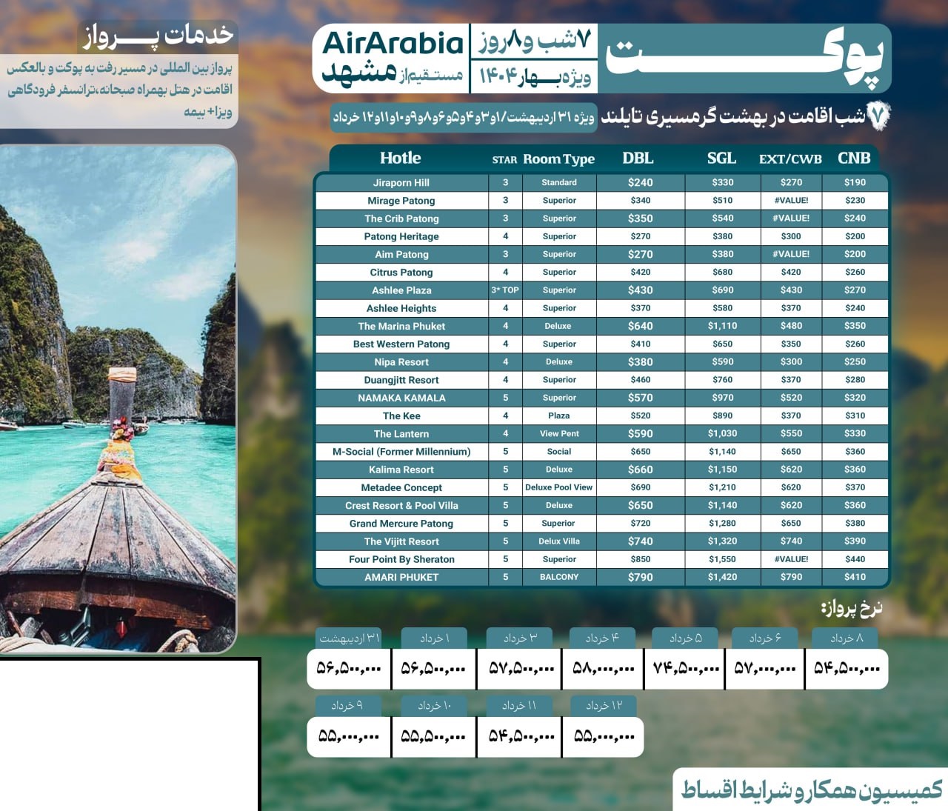Click the Plaza room type cell
948x811 pixels.
(x=559, y=415)
